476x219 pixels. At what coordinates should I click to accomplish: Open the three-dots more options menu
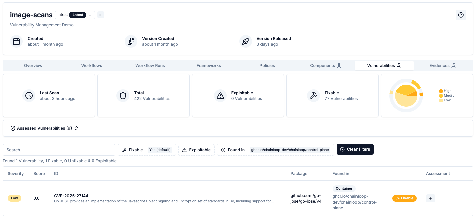point(101,15)
